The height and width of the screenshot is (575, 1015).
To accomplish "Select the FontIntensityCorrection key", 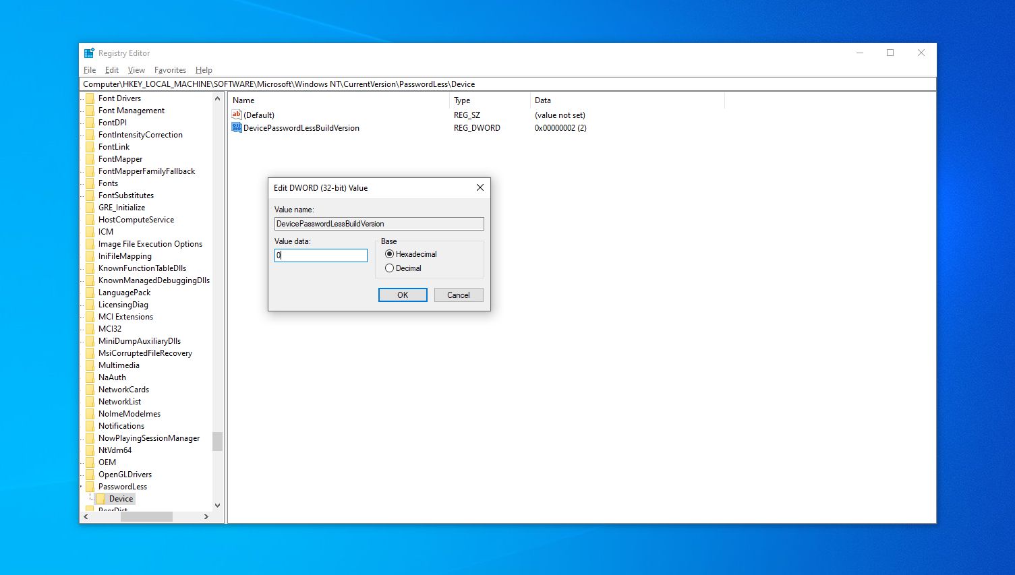I will pyautogui.click(x=140, y=135).
